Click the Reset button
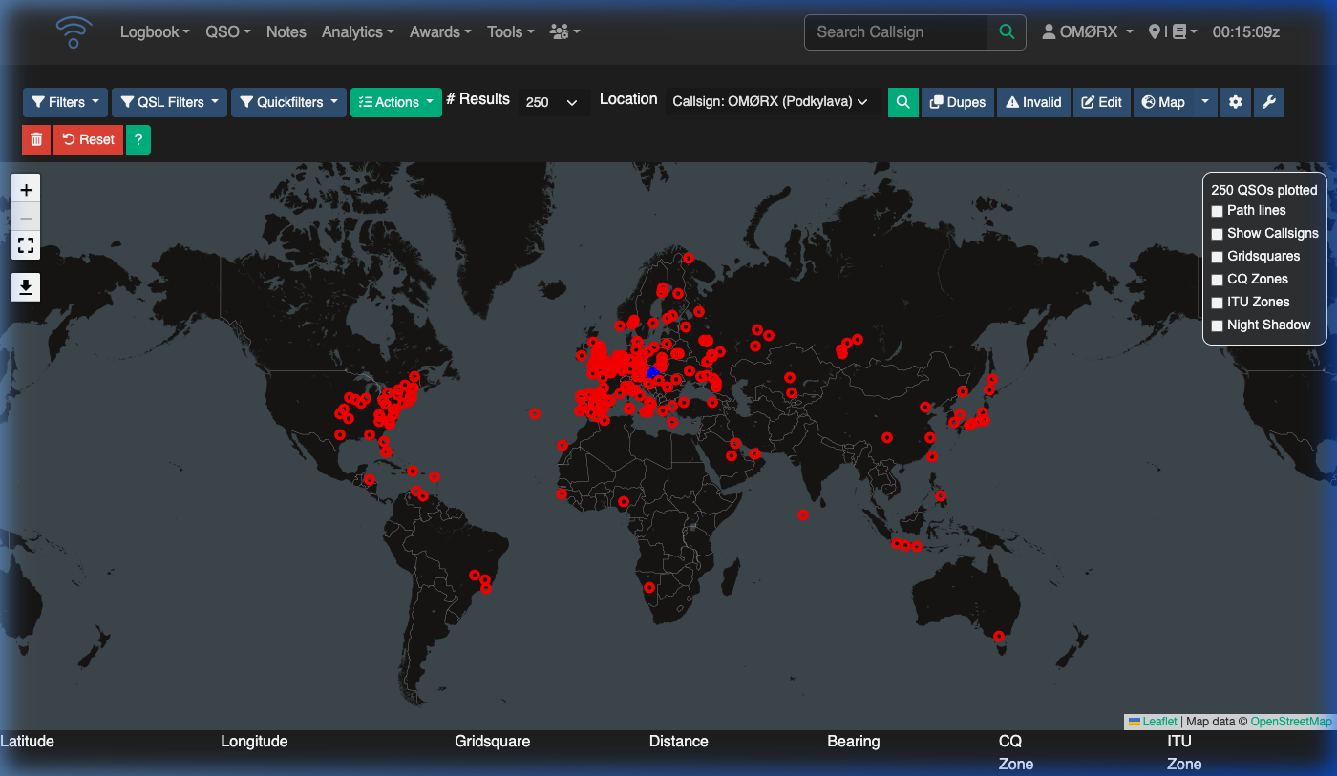Image resolution: width=1337 pixels, height=776 pixels. 88,139
